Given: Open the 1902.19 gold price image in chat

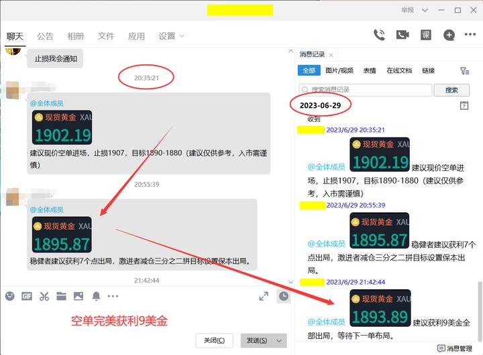Looking at the screenshot, I should (x=62, y=127).
